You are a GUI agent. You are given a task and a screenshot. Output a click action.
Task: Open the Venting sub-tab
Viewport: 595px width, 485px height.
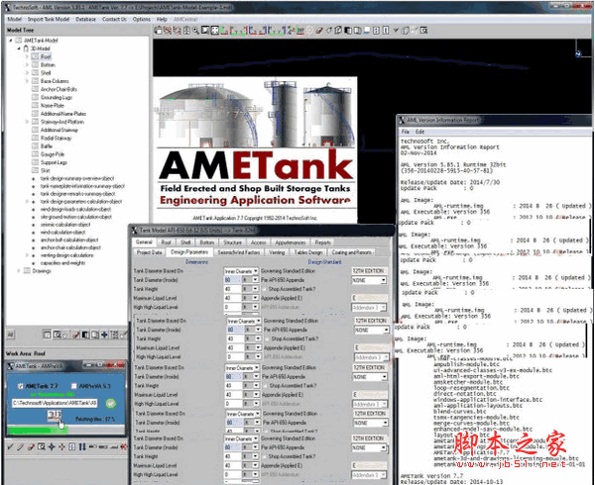coord(277,252)
